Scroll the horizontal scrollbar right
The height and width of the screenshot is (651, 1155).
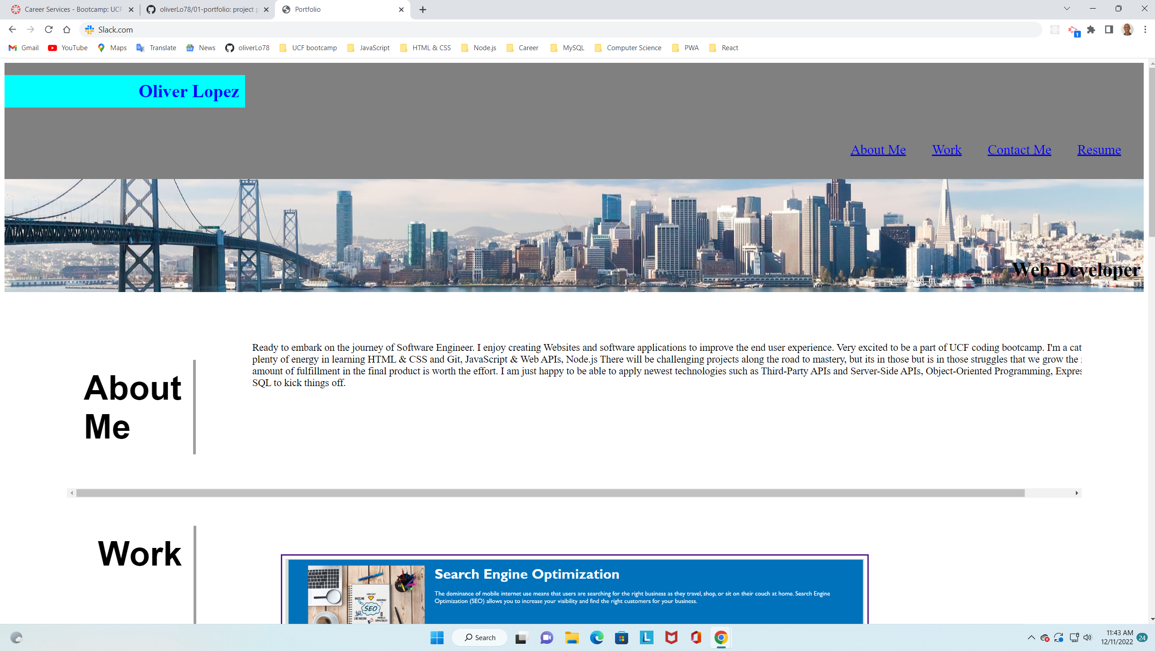tap(1076, 492)
